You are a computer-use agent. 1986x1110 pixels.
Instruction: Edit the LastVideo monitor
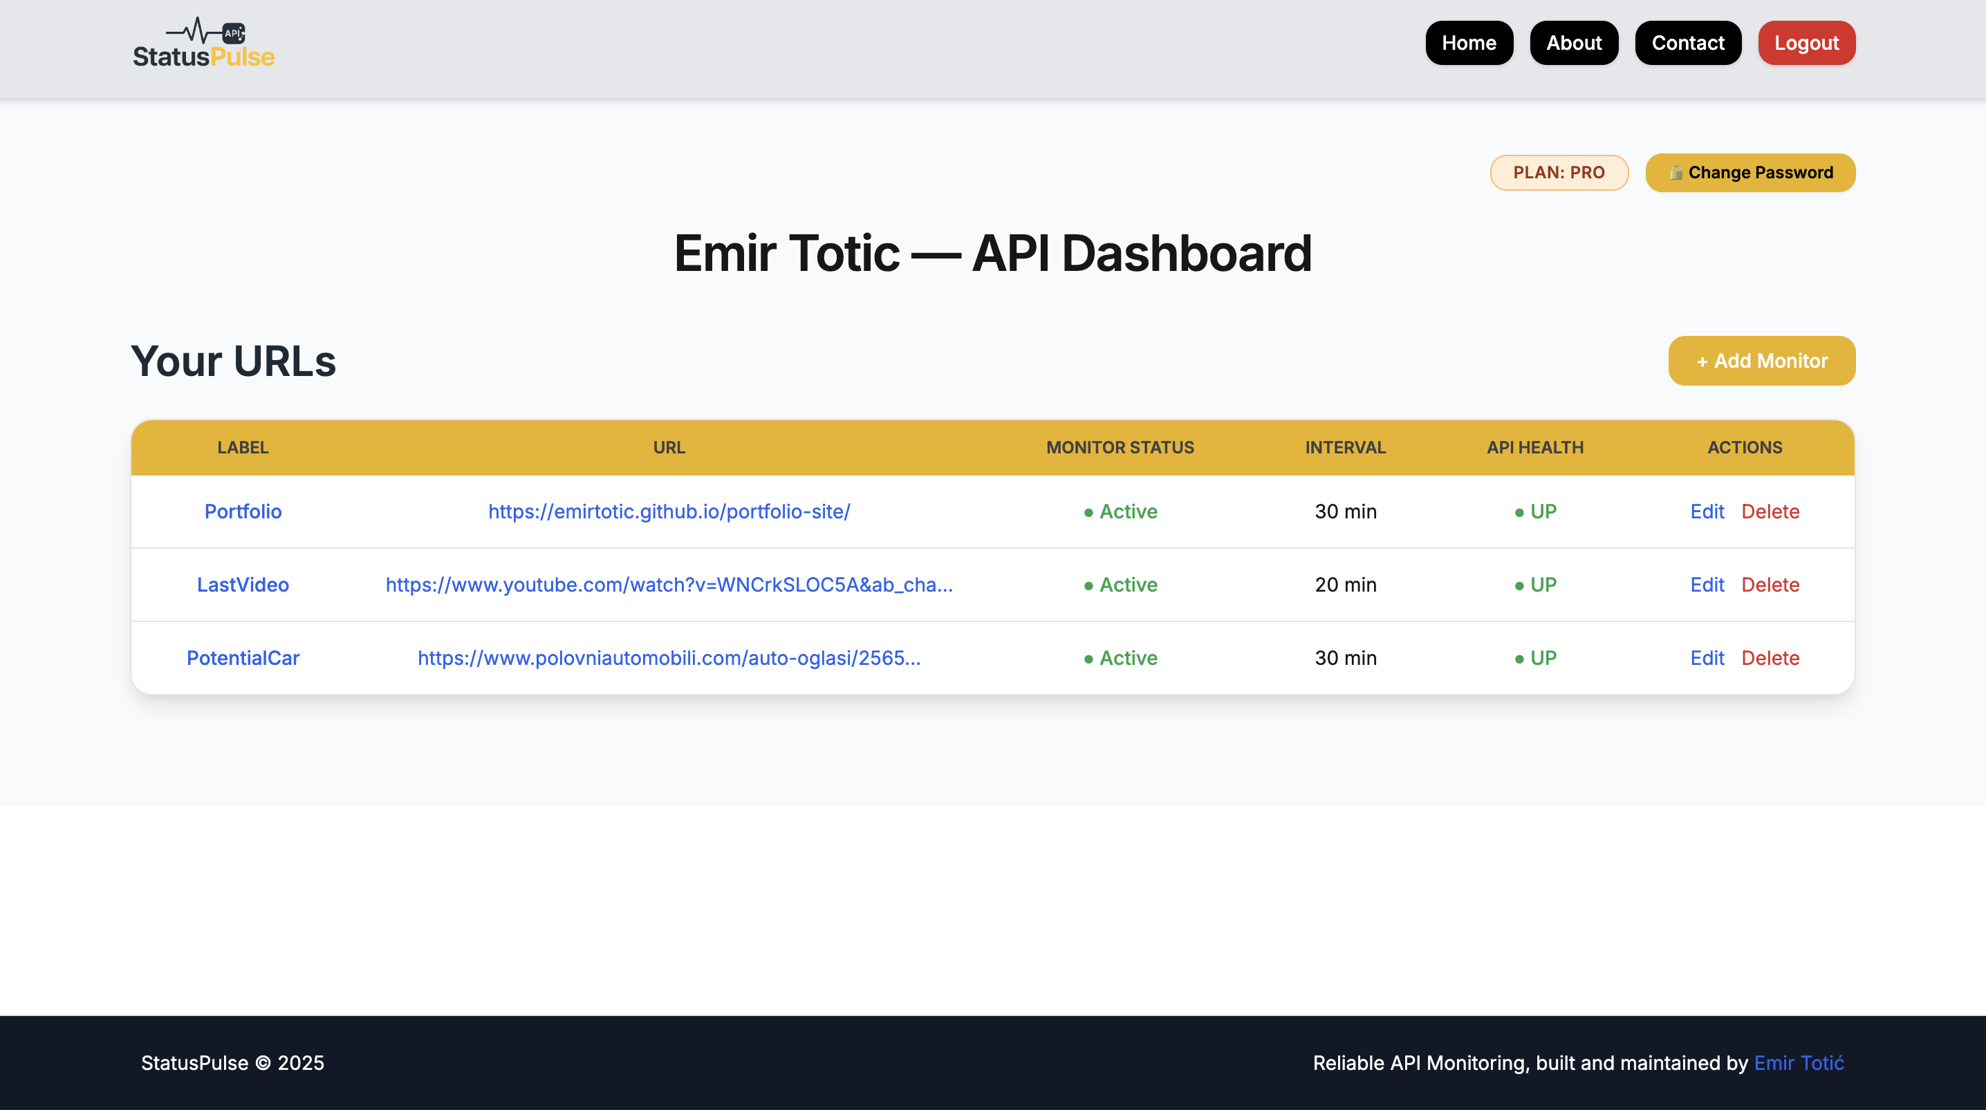tap(1707, 585)
